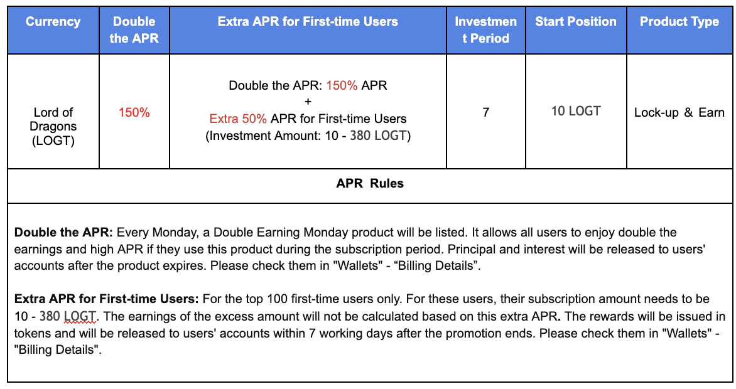Click the Start Position column header

(575, 22)
